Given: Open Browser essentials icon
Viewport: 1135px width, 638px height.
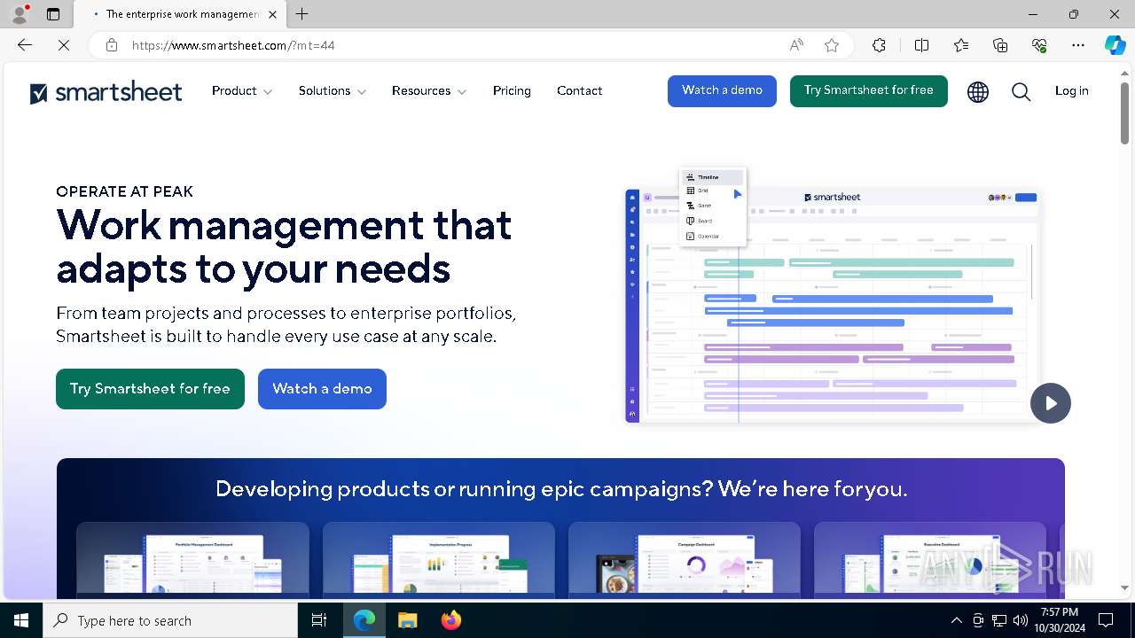Looking at the screenshot, I should [x=1039, y=45].
